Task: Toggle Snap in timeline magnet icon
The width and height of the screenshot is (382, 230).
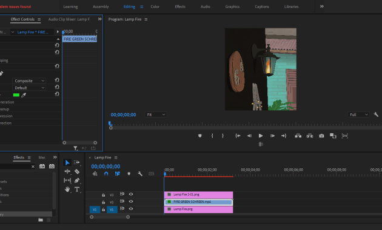Action: [x=106, y=174]
